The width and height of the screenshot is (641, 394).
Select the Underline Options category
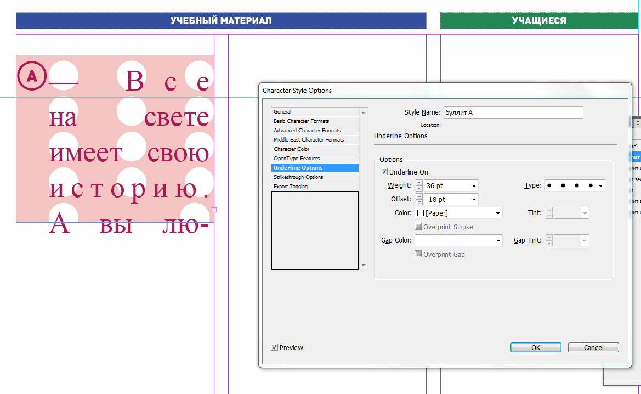coord(315,168)
